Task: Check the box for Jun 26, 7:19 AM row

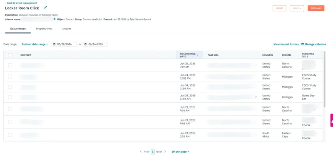Action: click(x=10, y=65)
